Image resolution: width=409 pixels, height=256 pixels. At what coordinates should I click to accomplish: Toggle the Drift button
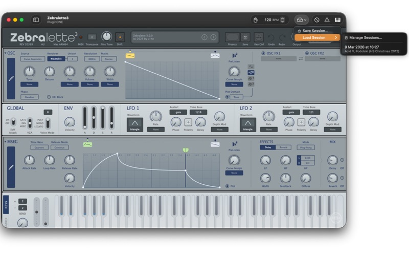120,37
